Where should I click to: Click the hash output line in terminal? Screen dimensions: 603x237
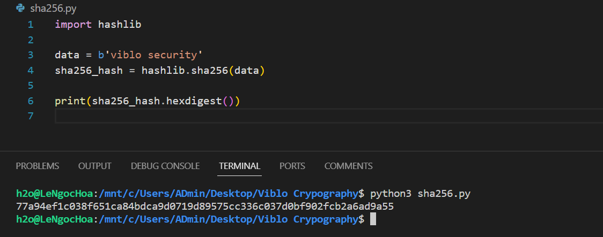[205, 206]
